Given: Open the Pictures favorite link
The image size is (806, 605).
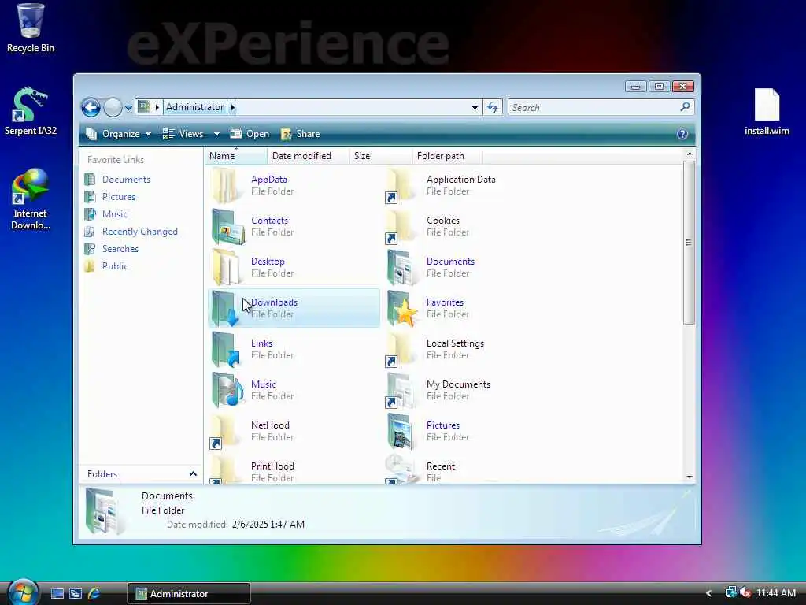Looking at the screenshot, I should pyautogui.click(x=119, y=196).
